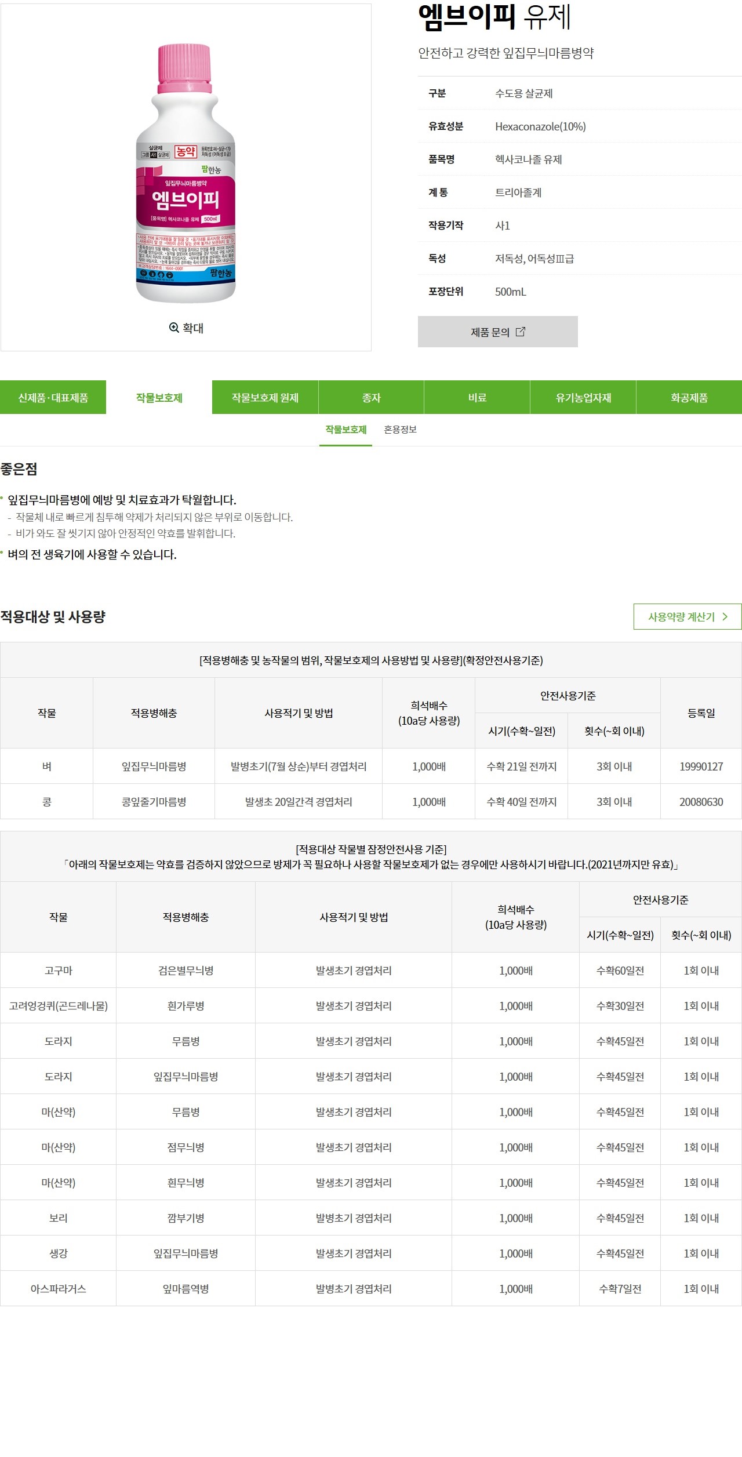This screenshot has height=1457, width=742.
Task: Select the 작물보호제 main category tab
Action: click(x=159, y=397)
